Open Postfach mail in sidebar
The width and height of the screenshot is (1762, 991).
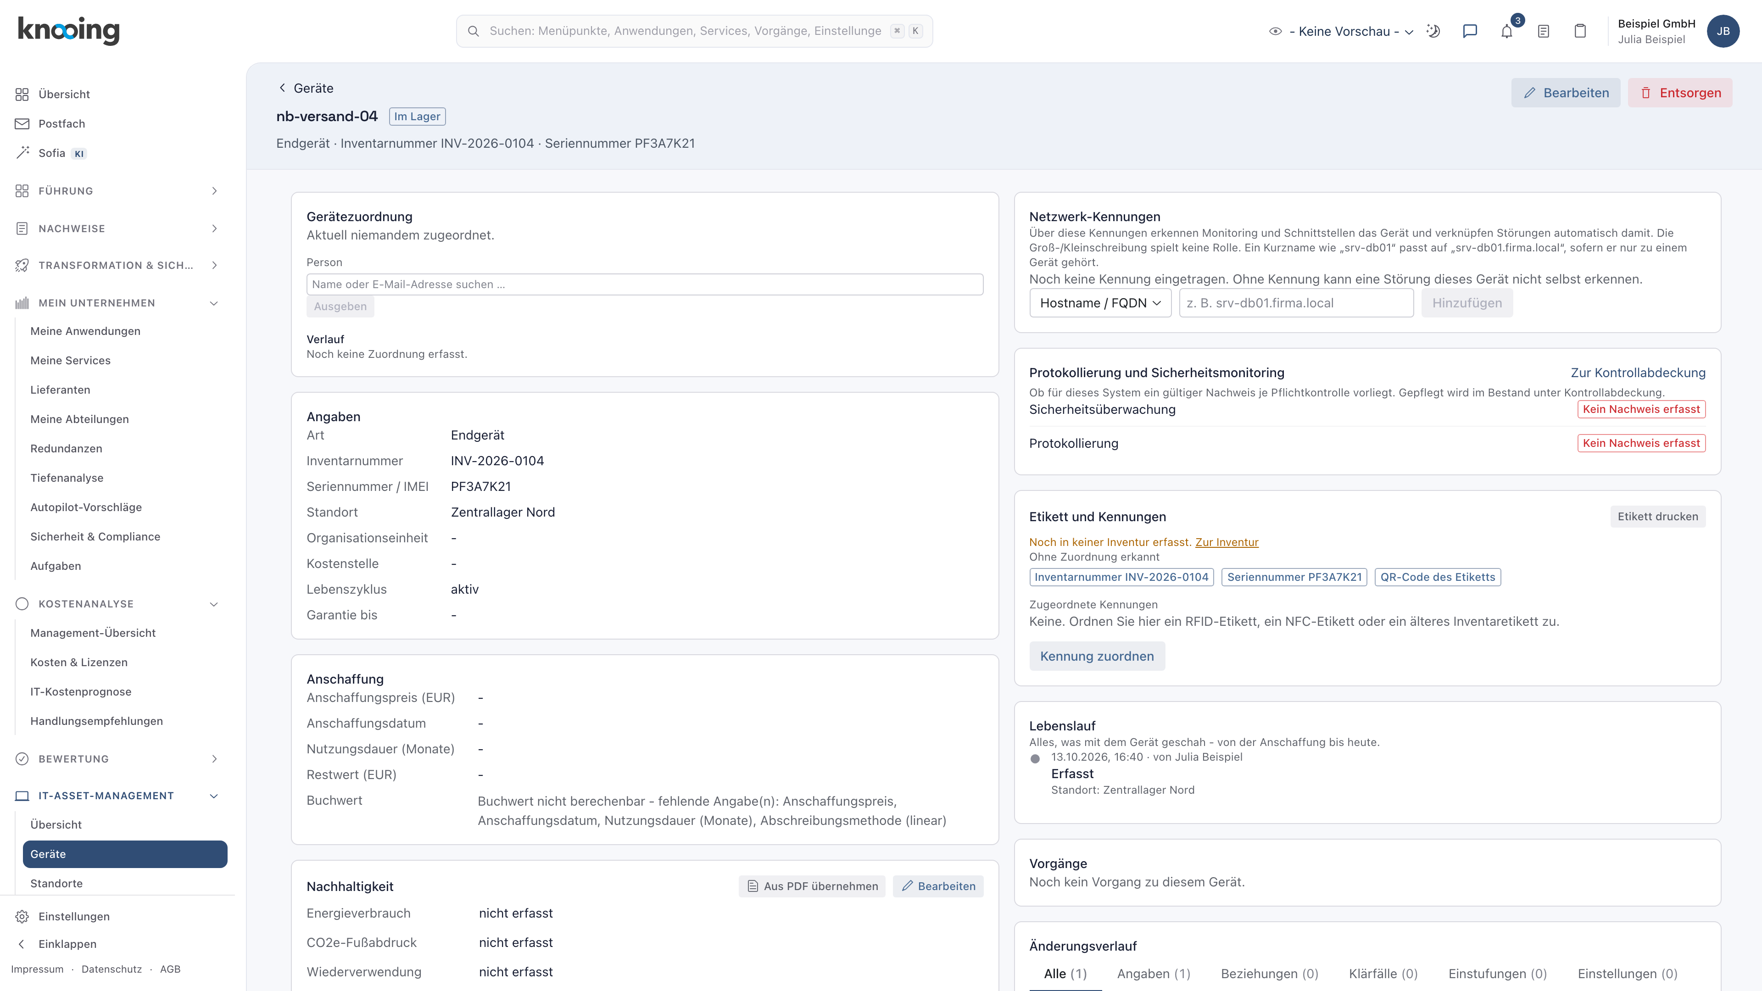pyautogui.click(x=61, y=124)
